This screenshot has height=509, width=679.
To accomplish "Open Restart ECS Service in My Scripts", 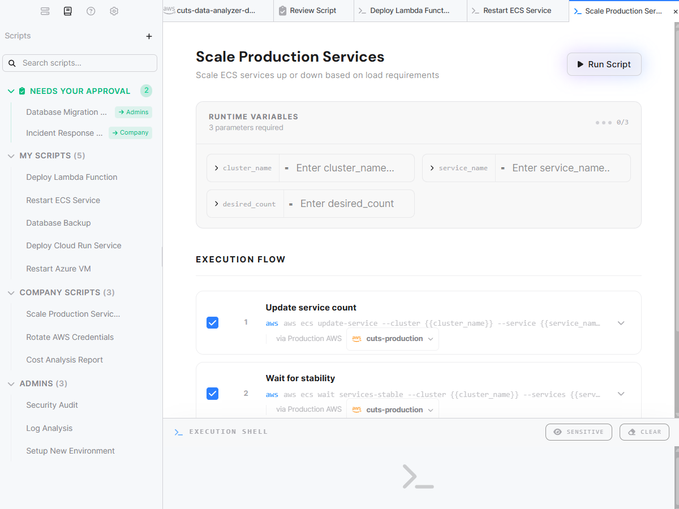I will pyautogui.click(x=63, y=200).
